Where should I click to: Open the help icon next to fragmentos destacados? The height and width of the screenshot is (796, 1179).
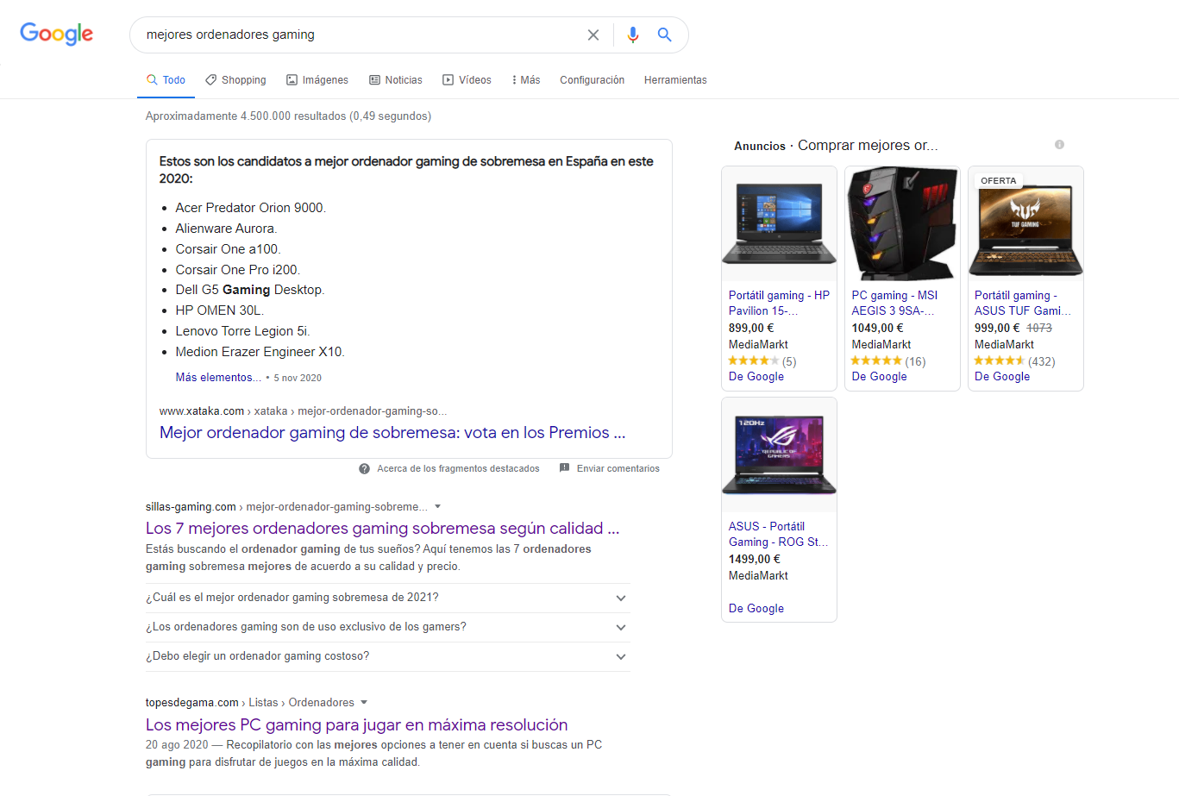pyautogui.click(x=364, y=468)
